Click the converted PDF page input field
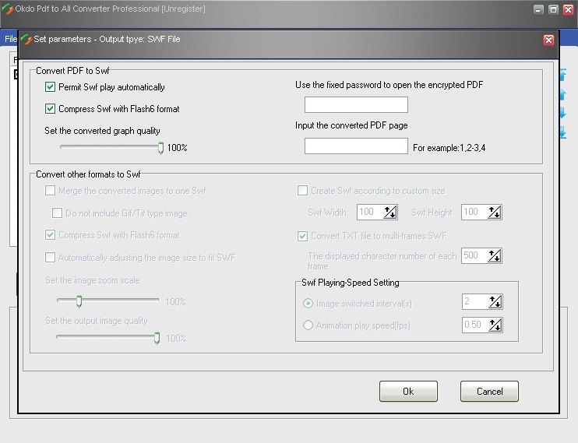 [356, 146]
